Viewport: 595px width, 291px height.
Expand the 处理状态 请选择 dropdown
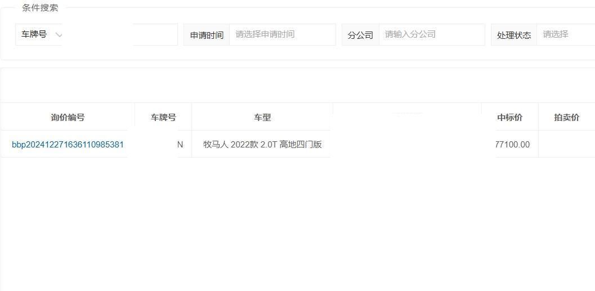pos(565,34)
